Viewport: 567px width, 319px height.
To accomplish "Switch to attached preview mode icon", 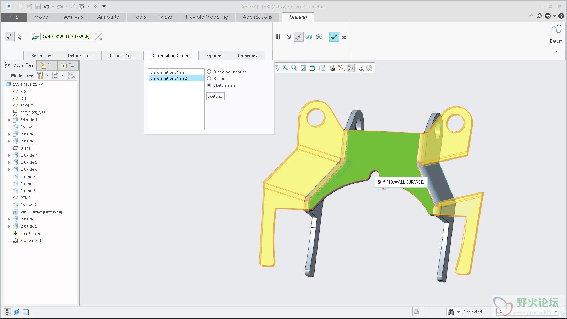I will (x=309, y=37).
